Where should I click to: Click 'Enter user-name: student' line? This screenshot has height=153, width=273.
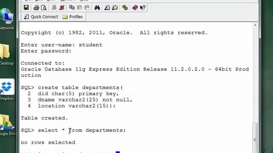(61, 45)
